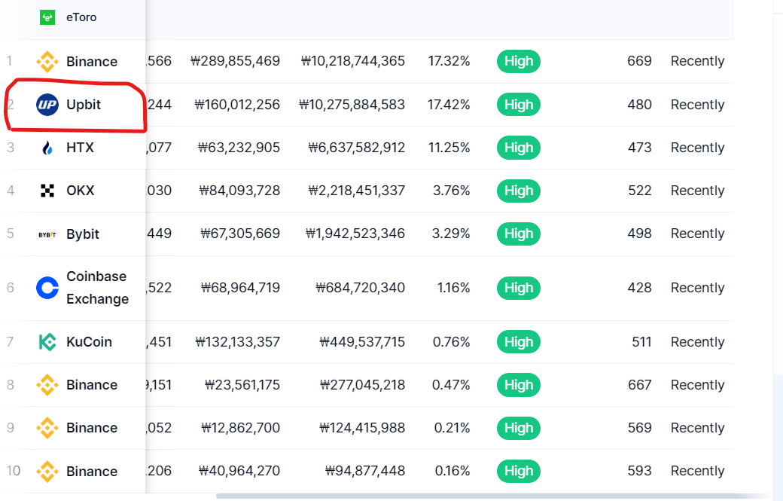The height and width of the screenshot is (501, 783).
Task: Select the ₩6,637,582,912 value
Action: (x=357, y=148)
